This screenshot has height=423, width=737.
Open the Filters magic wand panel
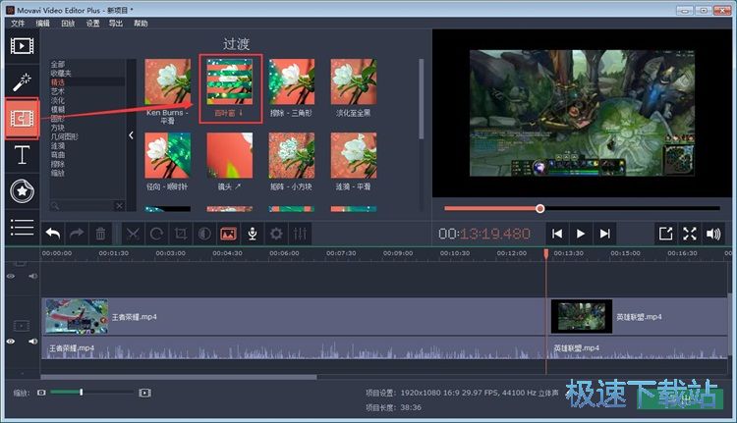pyautogui.click(x=22, y=81)
